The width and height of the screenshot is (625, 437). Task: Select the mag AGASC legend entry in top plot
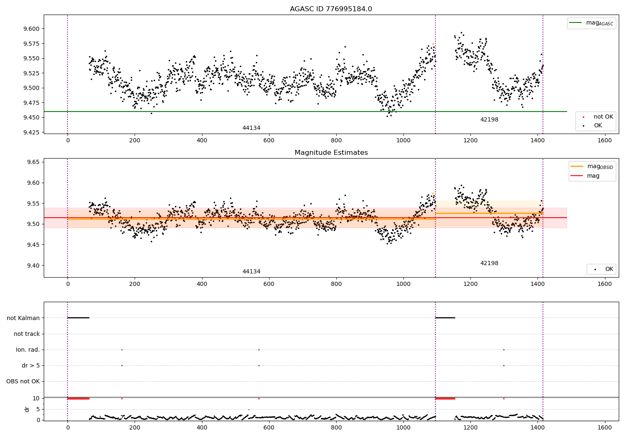(591, 23)
